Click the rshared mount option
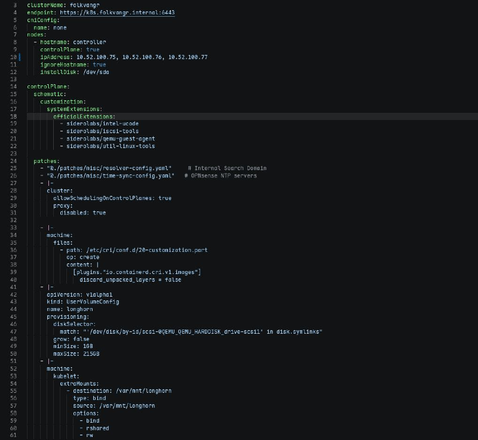This screenshot has width=478, height=440. coord(97,428)
